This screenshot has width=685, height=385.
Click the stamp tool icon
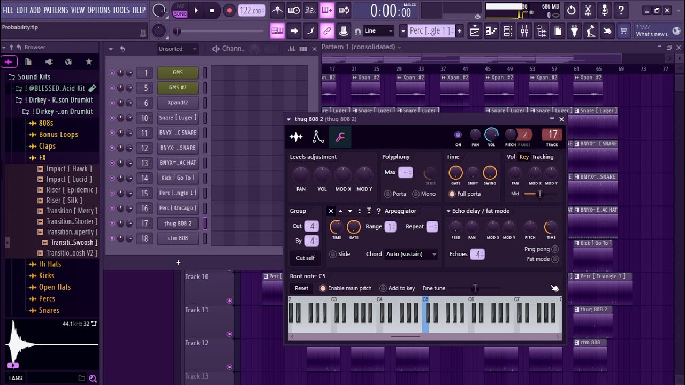[344, 31]
